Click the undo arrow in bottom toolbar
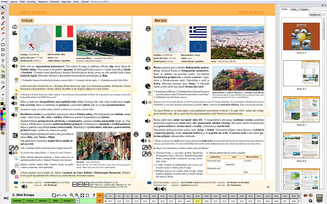This screenshot has width=327, height=204. [x=59, y=195]
